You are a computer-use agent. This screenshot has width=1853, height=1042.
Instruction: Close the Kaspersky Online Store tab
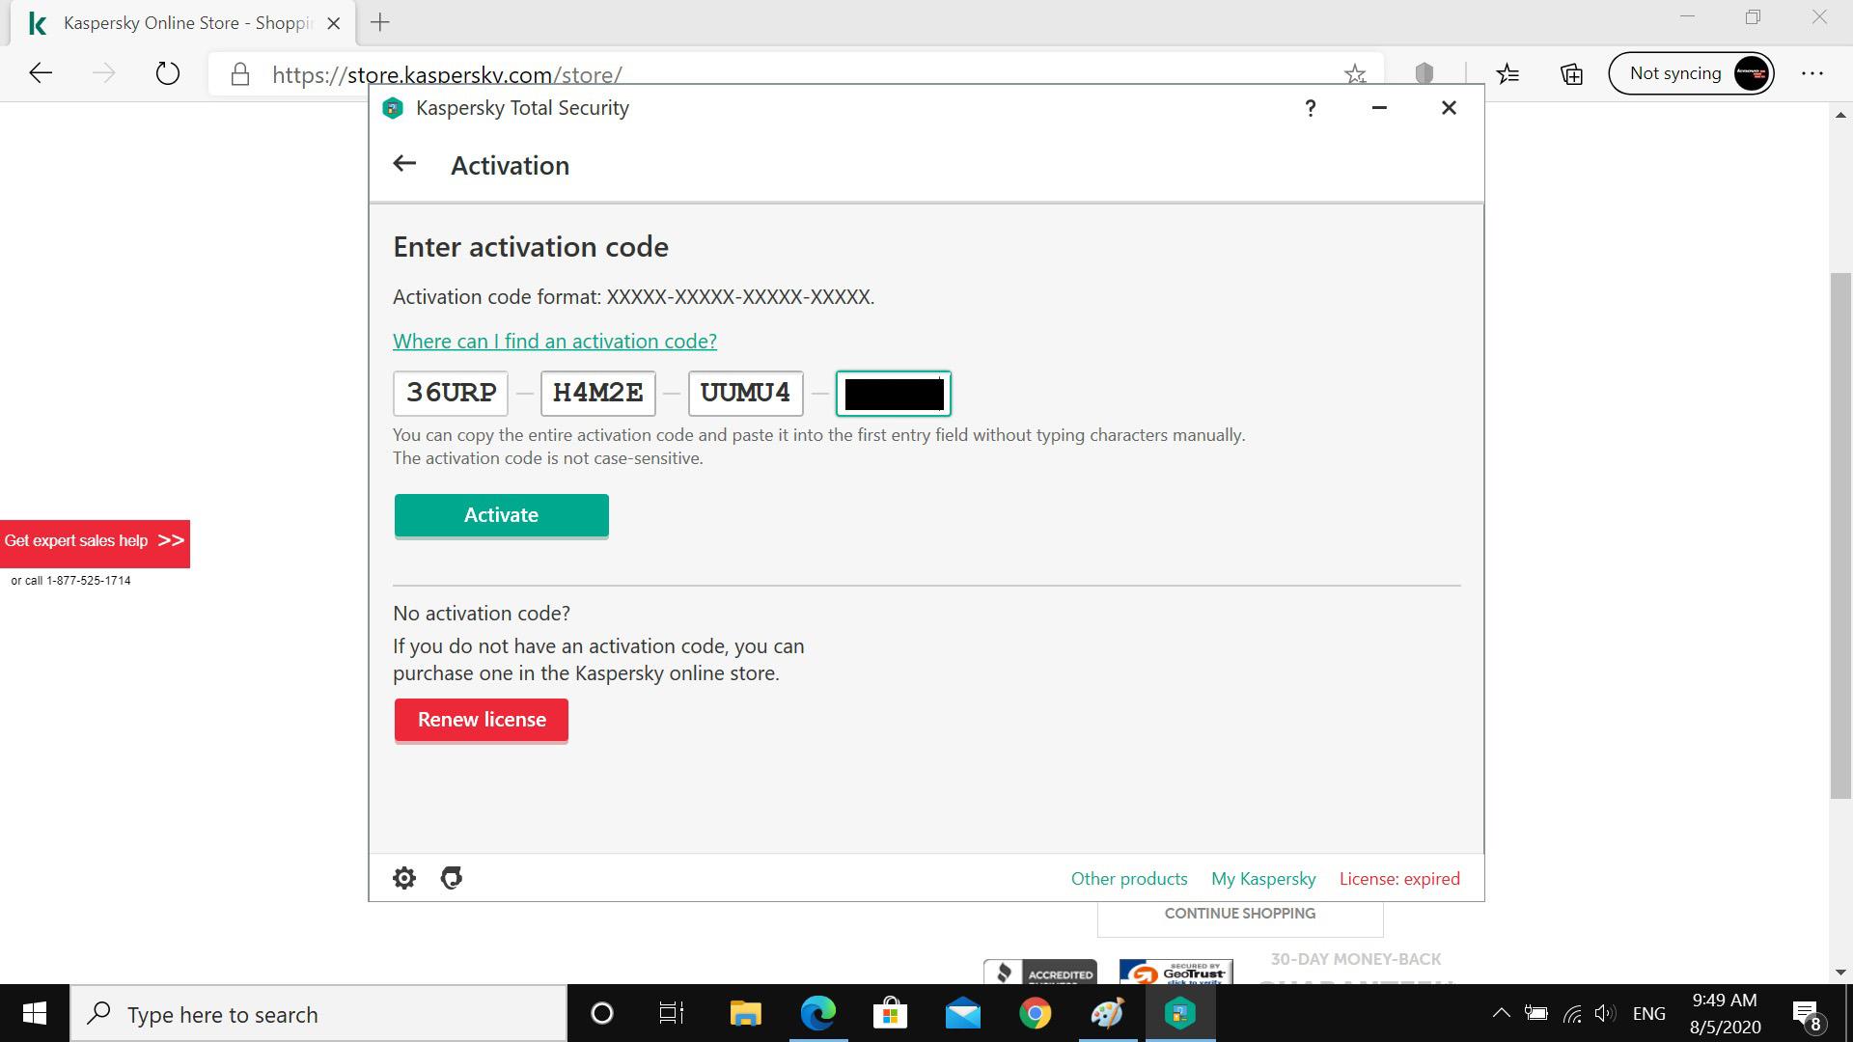[x=334, y=23]
